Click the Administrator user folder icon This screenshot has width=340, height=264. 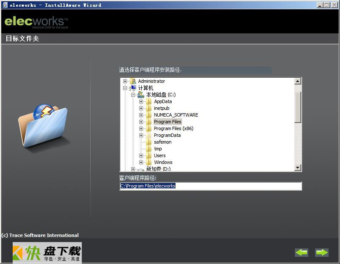[133, 81]
